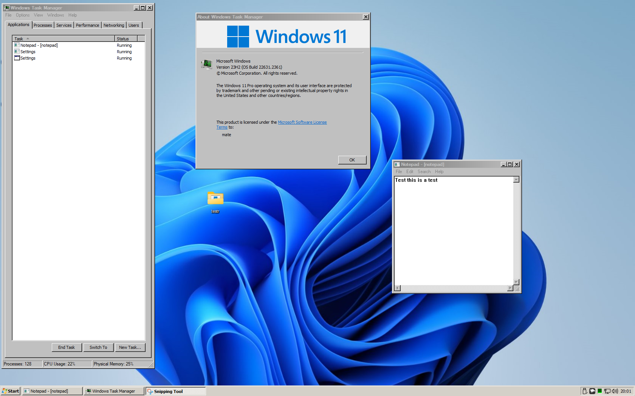Open the Start menu
635x396 pixels.
10,391
